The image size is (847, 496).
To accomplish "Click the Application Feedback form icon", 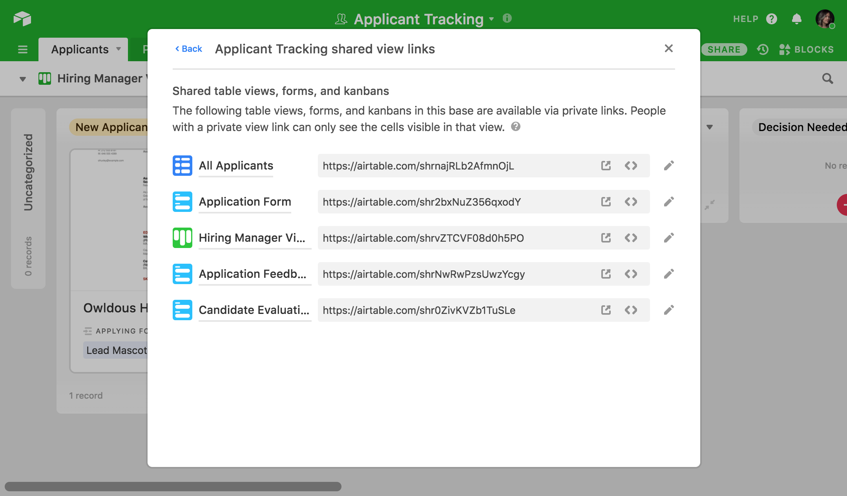I will click(183, 274).
